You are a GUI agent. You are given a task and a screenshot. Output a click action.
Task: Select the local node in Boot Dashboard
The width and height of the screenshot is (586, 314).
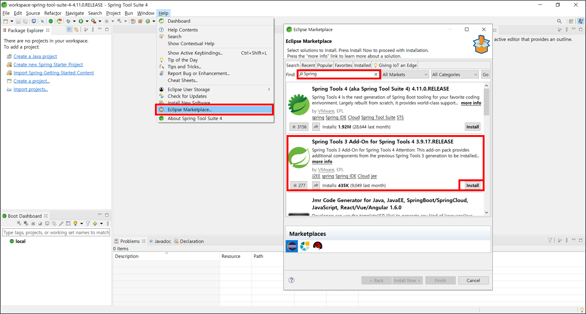[x=21, y=241]
